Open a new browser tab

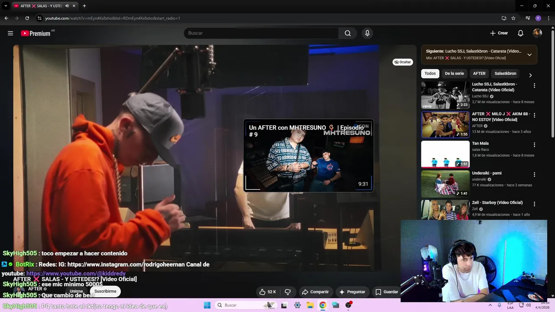[x=84, y=6]
